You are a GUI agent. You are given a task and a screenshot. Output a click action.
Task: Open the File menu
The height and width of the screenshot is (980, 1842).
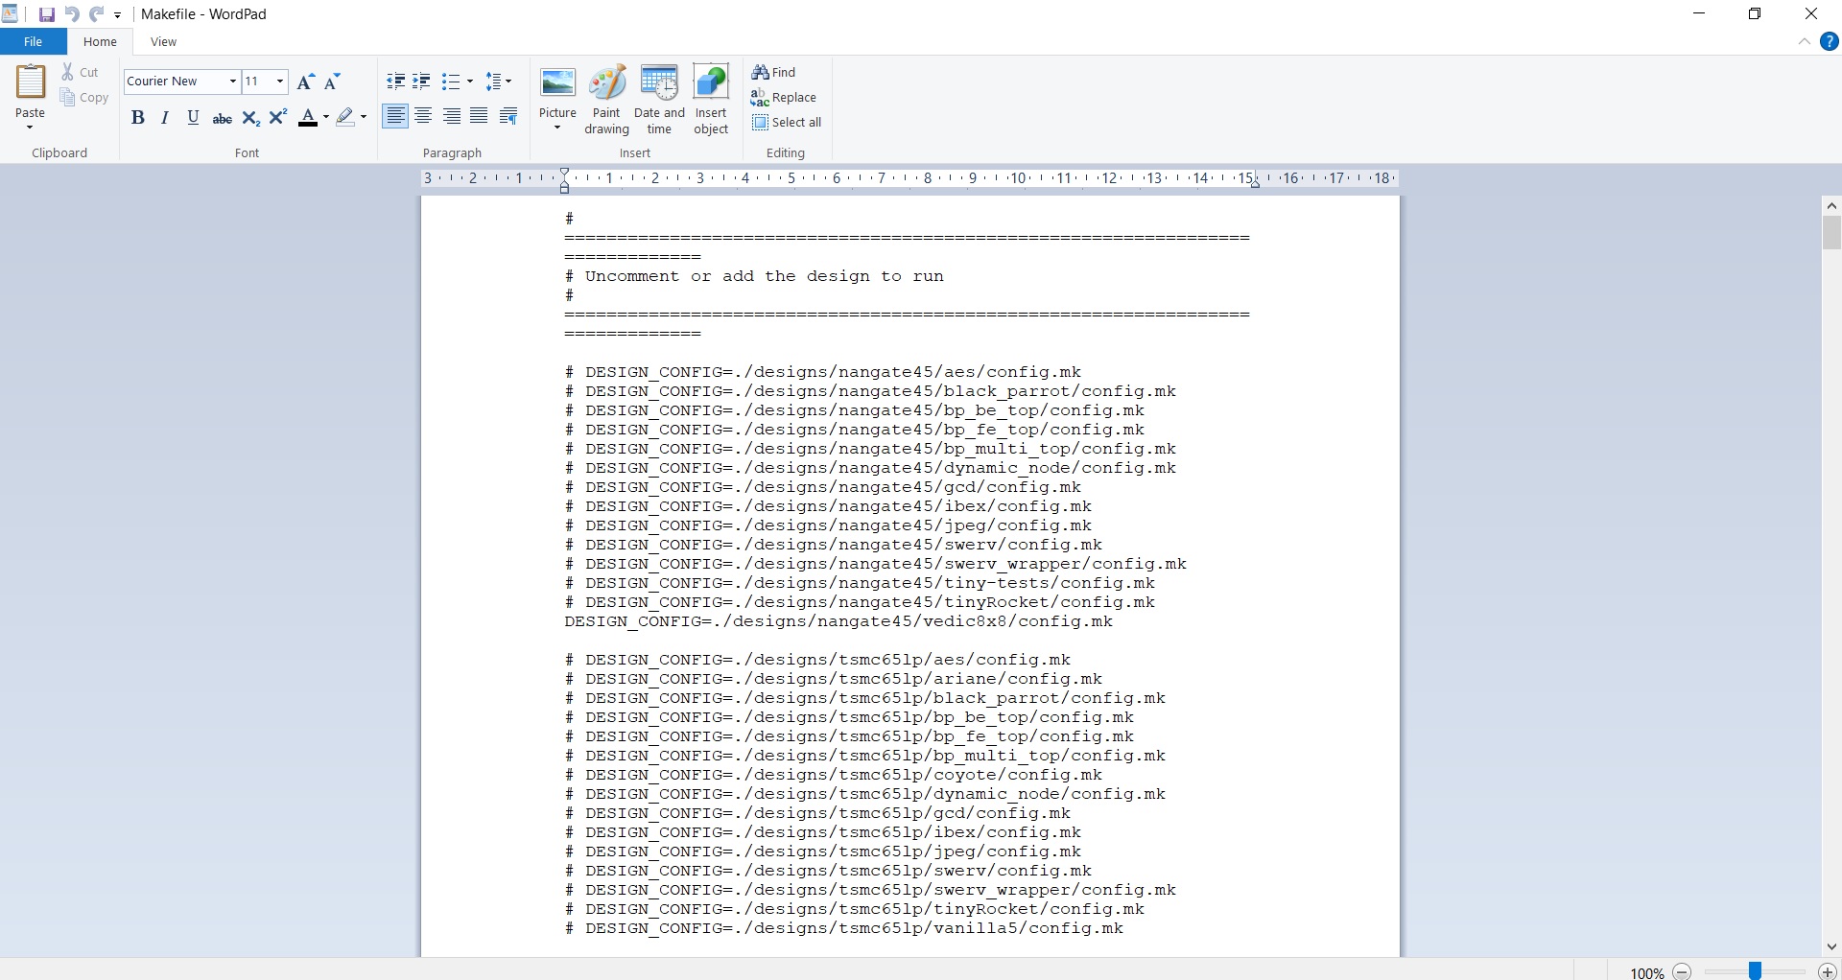pos(33,41)
